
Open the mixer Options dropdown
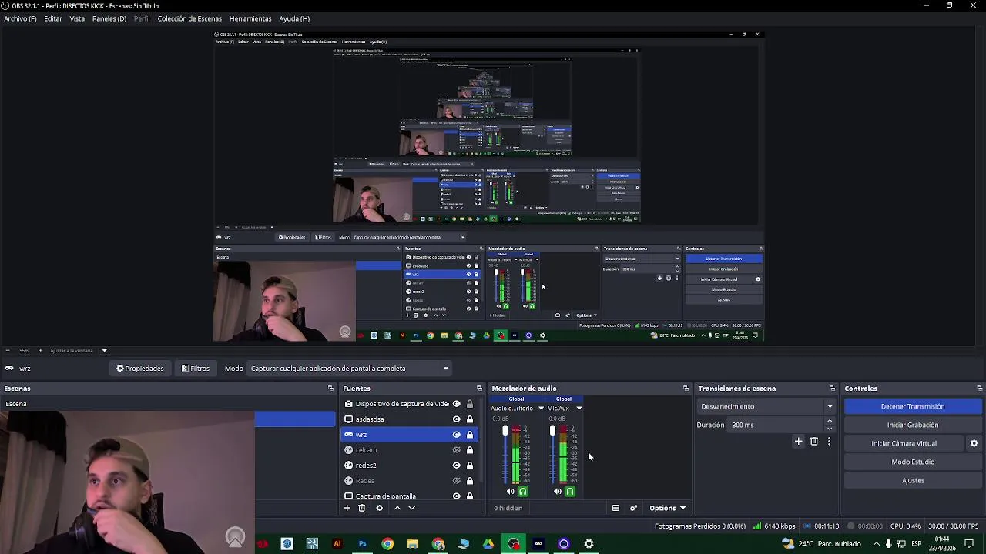[667, 508]
